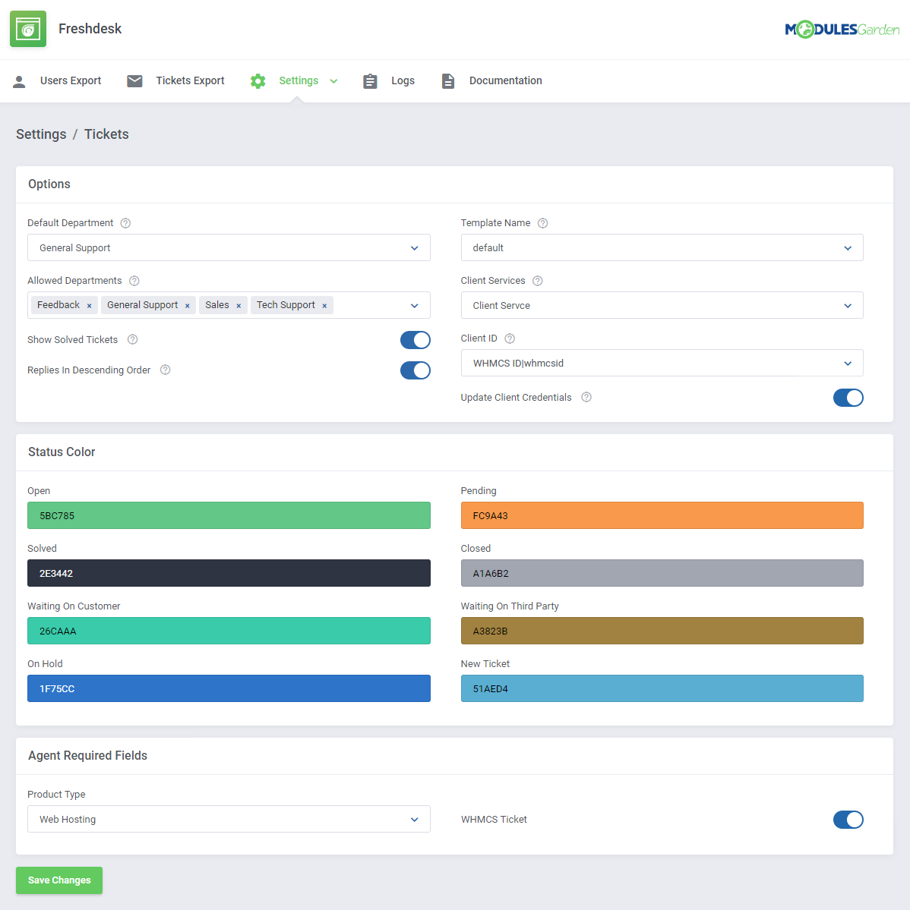Click the Settings breadcrumb link
910x910 pixels.
pos(41,134)
